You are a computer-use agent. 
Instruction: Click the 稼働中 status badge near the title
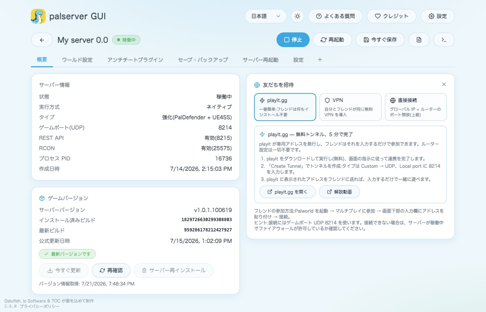click(126, 40)
